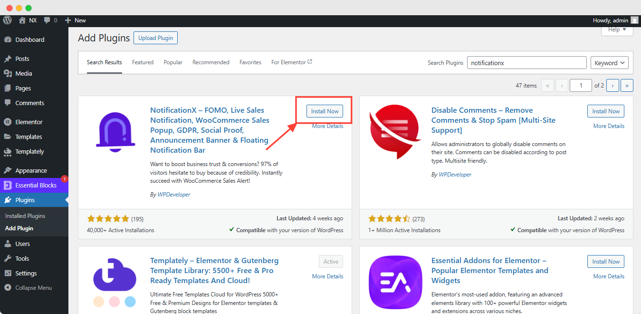The height and width of the screenshot is (314, 641).
Task: Switch to the Recommended tab
Action: (x=211, y=62)
